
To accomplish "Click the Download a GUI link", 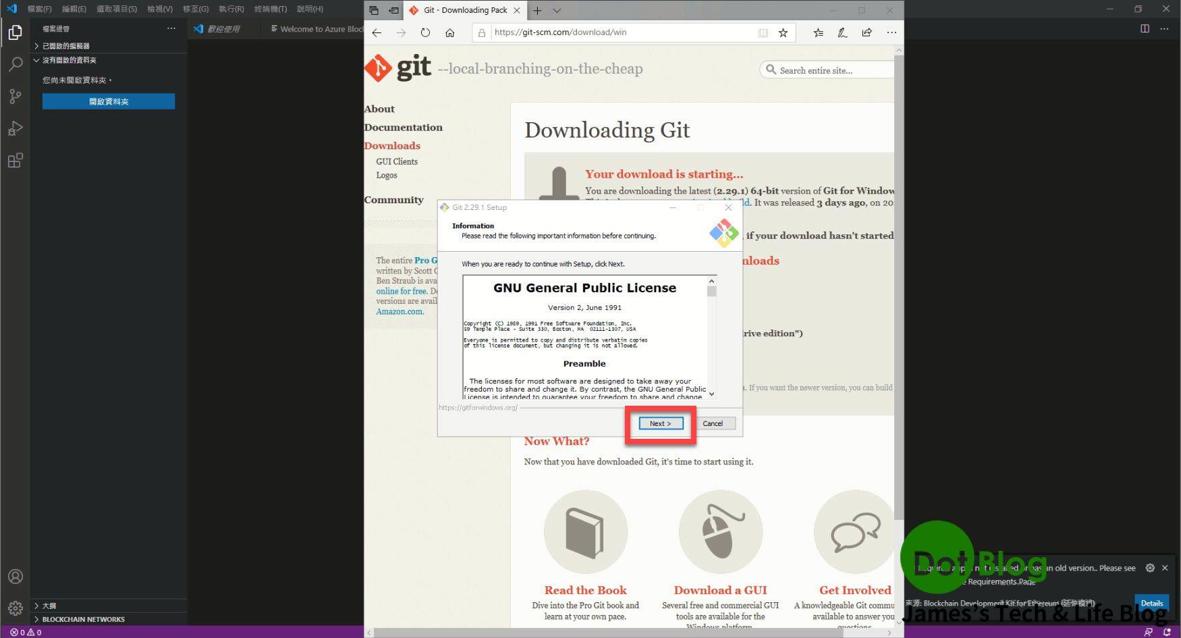I will pyautogui.click(x=720, y=590).
